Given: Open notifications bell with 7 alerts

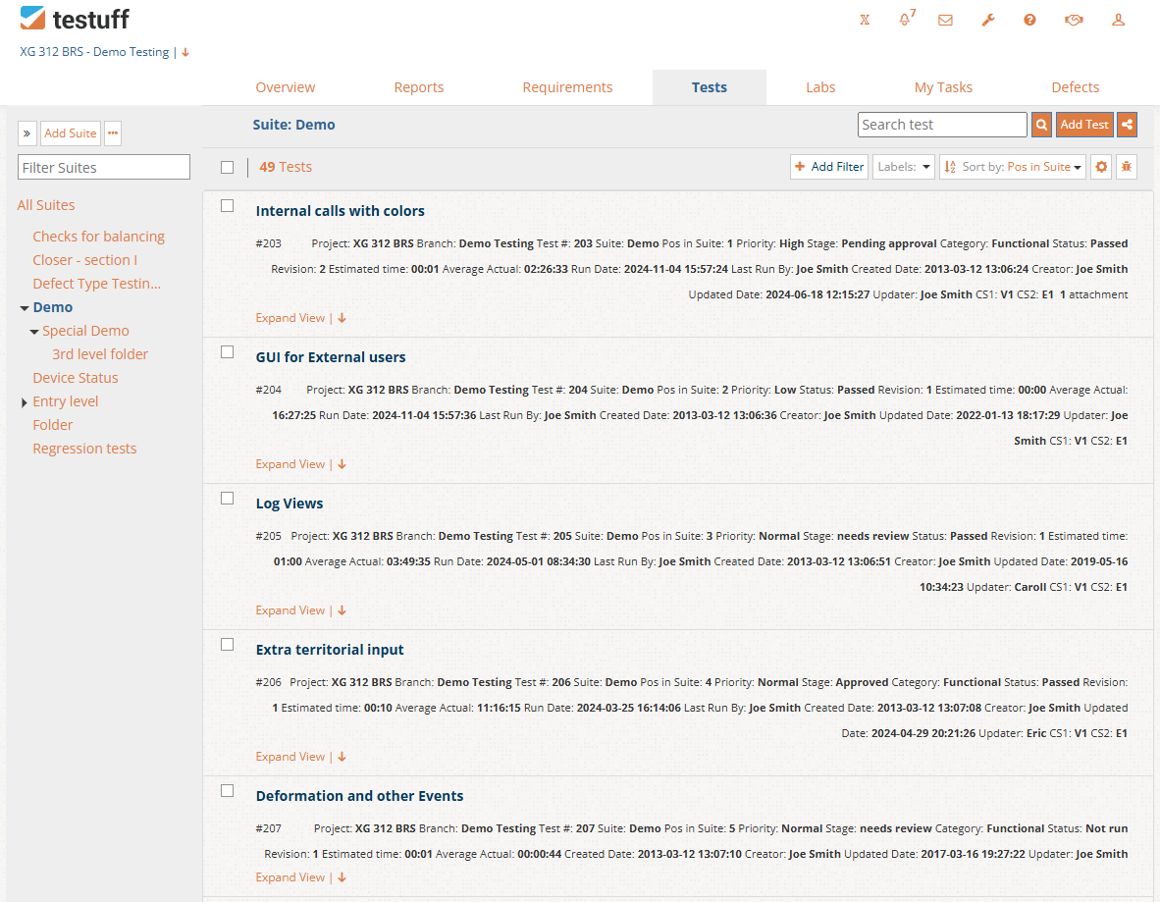Looking at the screenshot, I should point(906,19).
